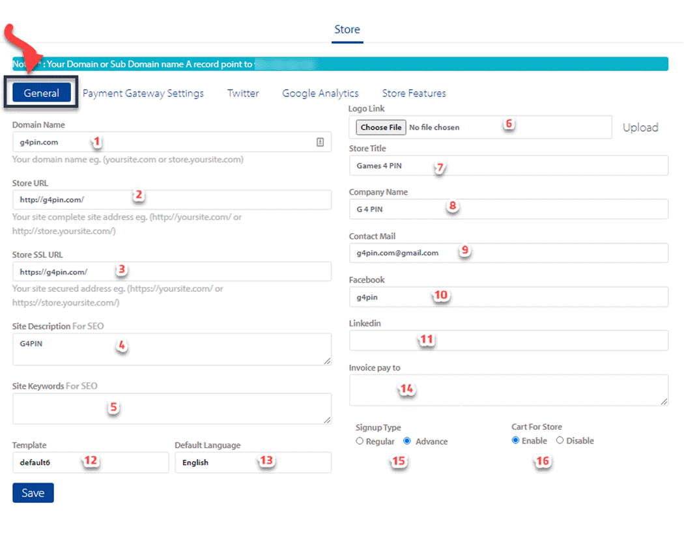684x536 pixels.
Task: Focus the Template input field
Action: (x=91, y=462)
